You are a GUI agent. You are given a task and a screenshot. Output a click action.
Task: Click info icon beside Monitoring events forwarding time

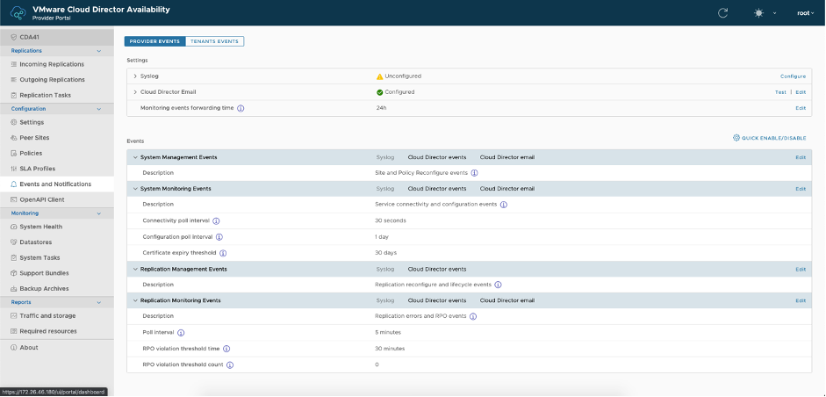[241, 108]
